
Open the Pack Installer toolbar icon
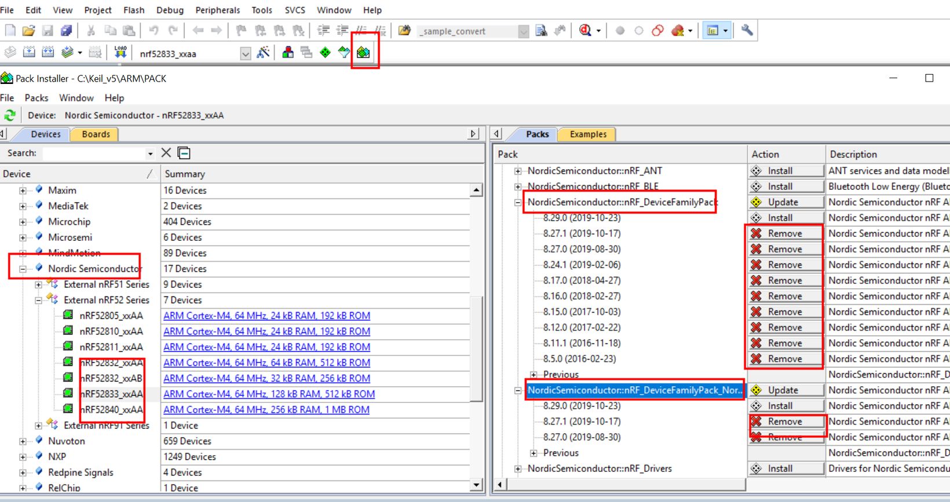pyautogui.click(x=363, y=53)
